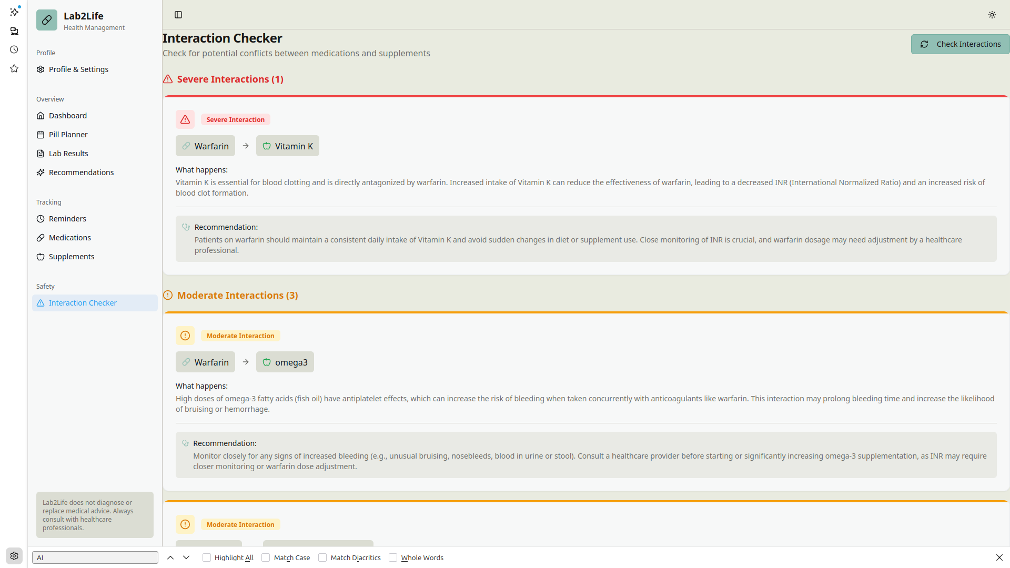The image size is (1010, 568).
Task: Click the severe interaction warning triangle icon
Action: [185, 120]
